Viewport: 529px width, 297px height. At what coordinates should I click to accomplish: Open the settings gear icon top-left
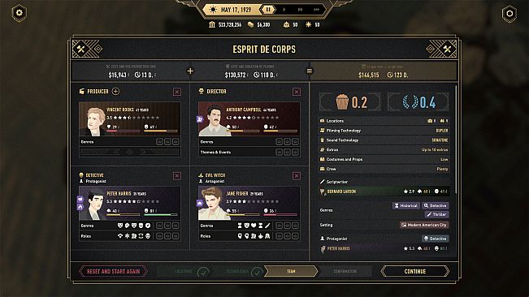[20, 13]
